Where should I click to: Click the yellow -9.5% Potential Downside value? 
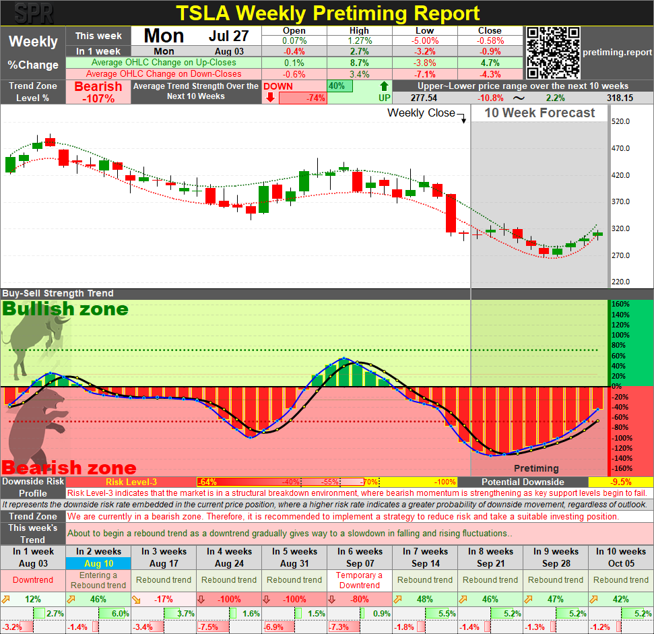(x=620, y=482)
